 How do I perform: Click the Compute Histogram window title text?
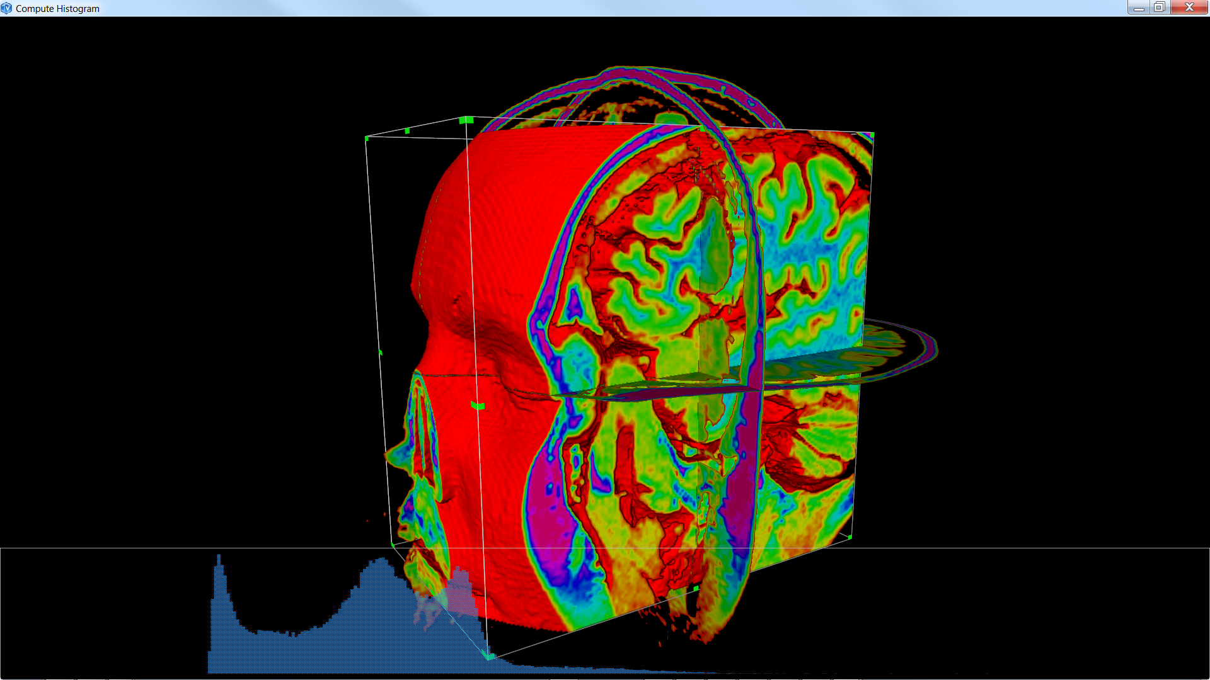57,9
